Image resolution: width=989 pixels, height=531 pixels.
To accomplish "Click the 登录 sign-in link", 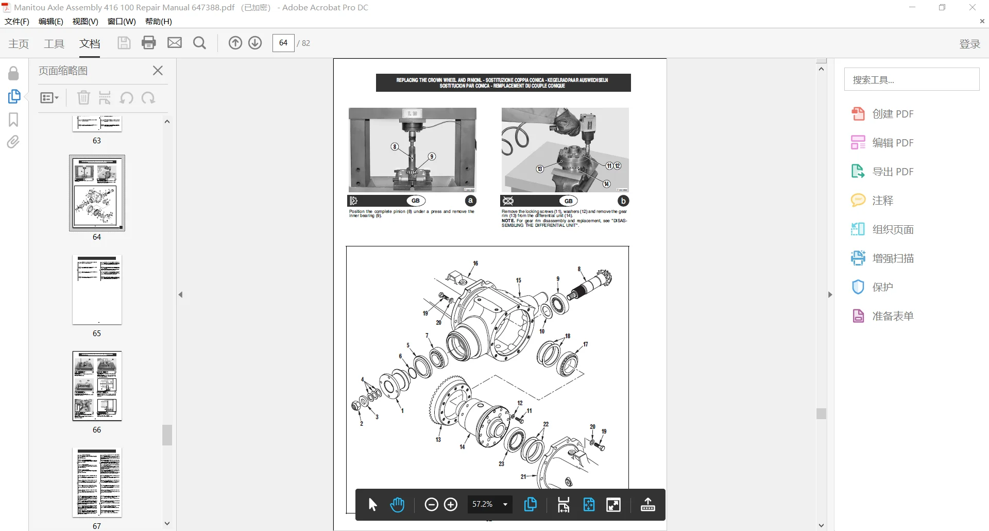I will (x=969, y=44).
